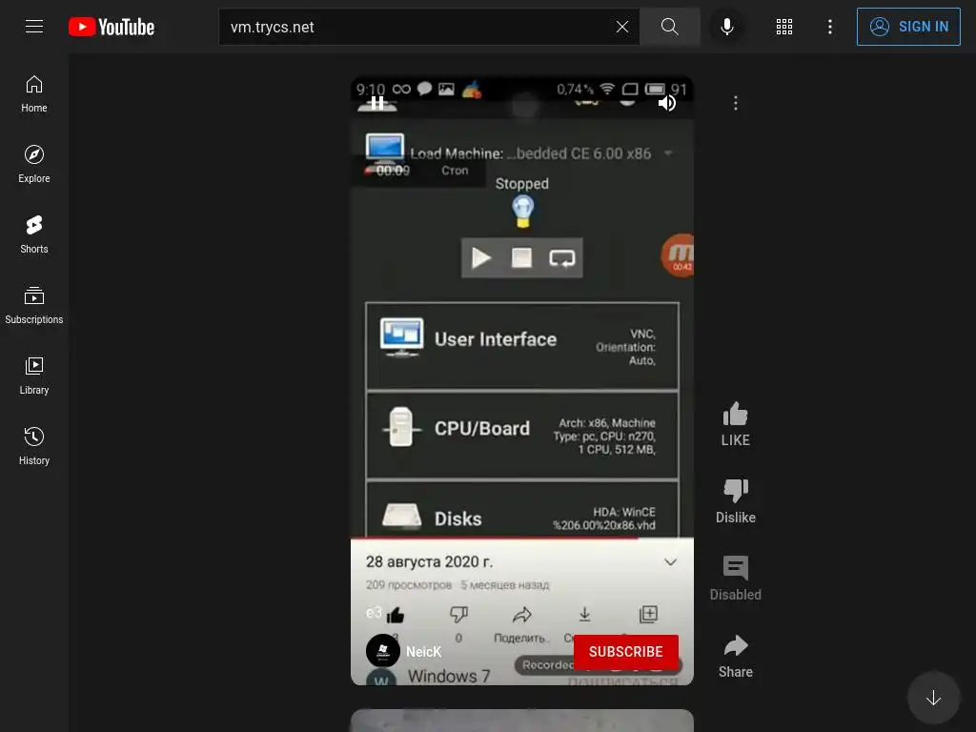Click the description chevron beside the date
The width and height of the screenshot is (976, 732).
[x=670, y=562]
